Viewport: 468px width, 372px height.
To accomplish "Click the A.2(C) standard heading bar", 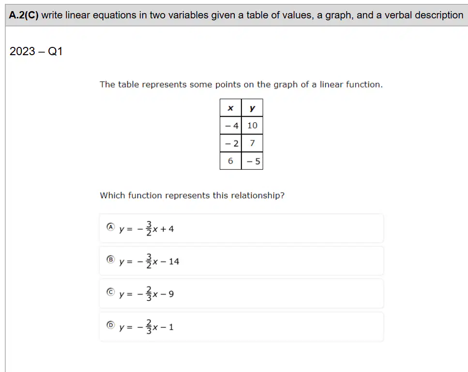I will click(x=236, y=15).
